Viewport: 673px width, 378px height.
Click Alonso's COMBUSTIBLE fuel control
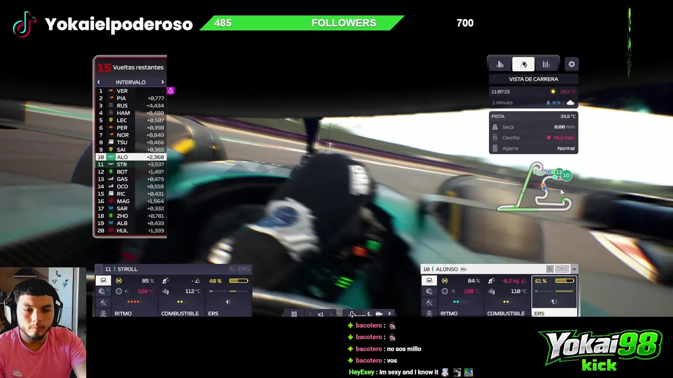[506, 313]
